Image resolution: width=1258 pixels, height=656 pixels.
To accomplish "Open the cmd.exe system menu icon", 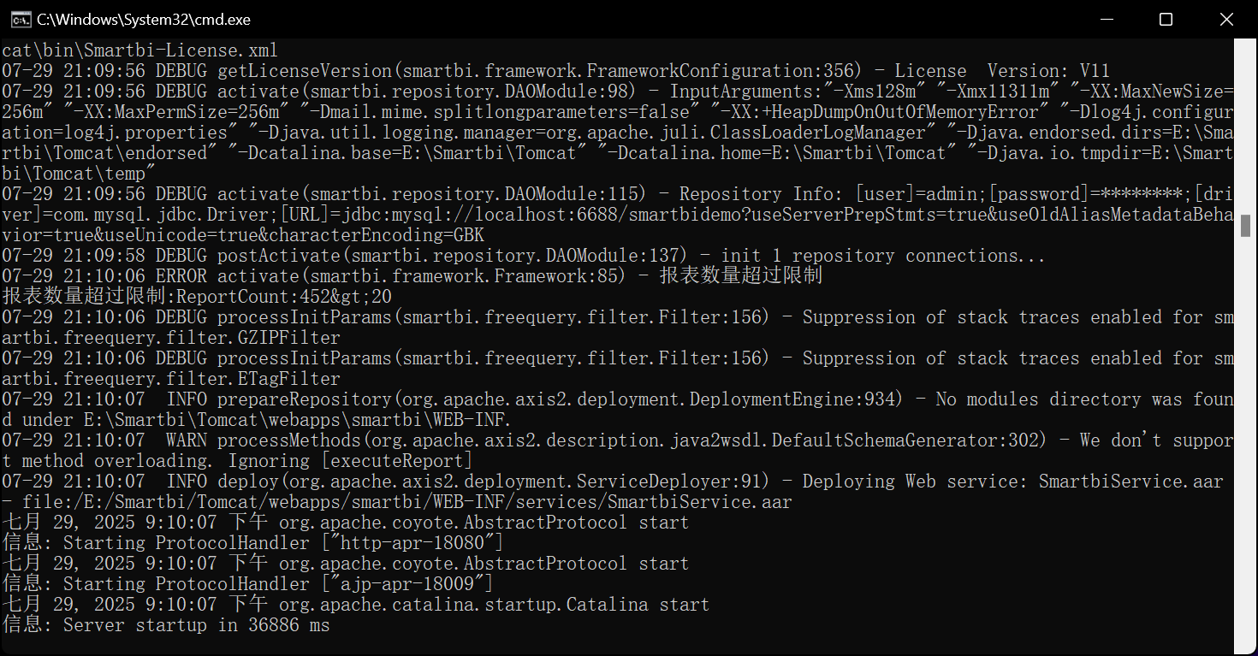I will [20, 19].
